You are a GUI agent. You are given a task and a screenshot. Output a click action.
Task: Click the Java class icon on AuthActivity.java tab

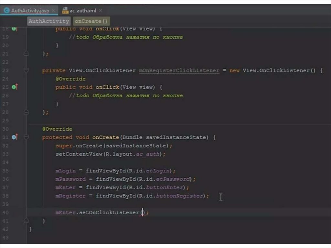point(6,11)
